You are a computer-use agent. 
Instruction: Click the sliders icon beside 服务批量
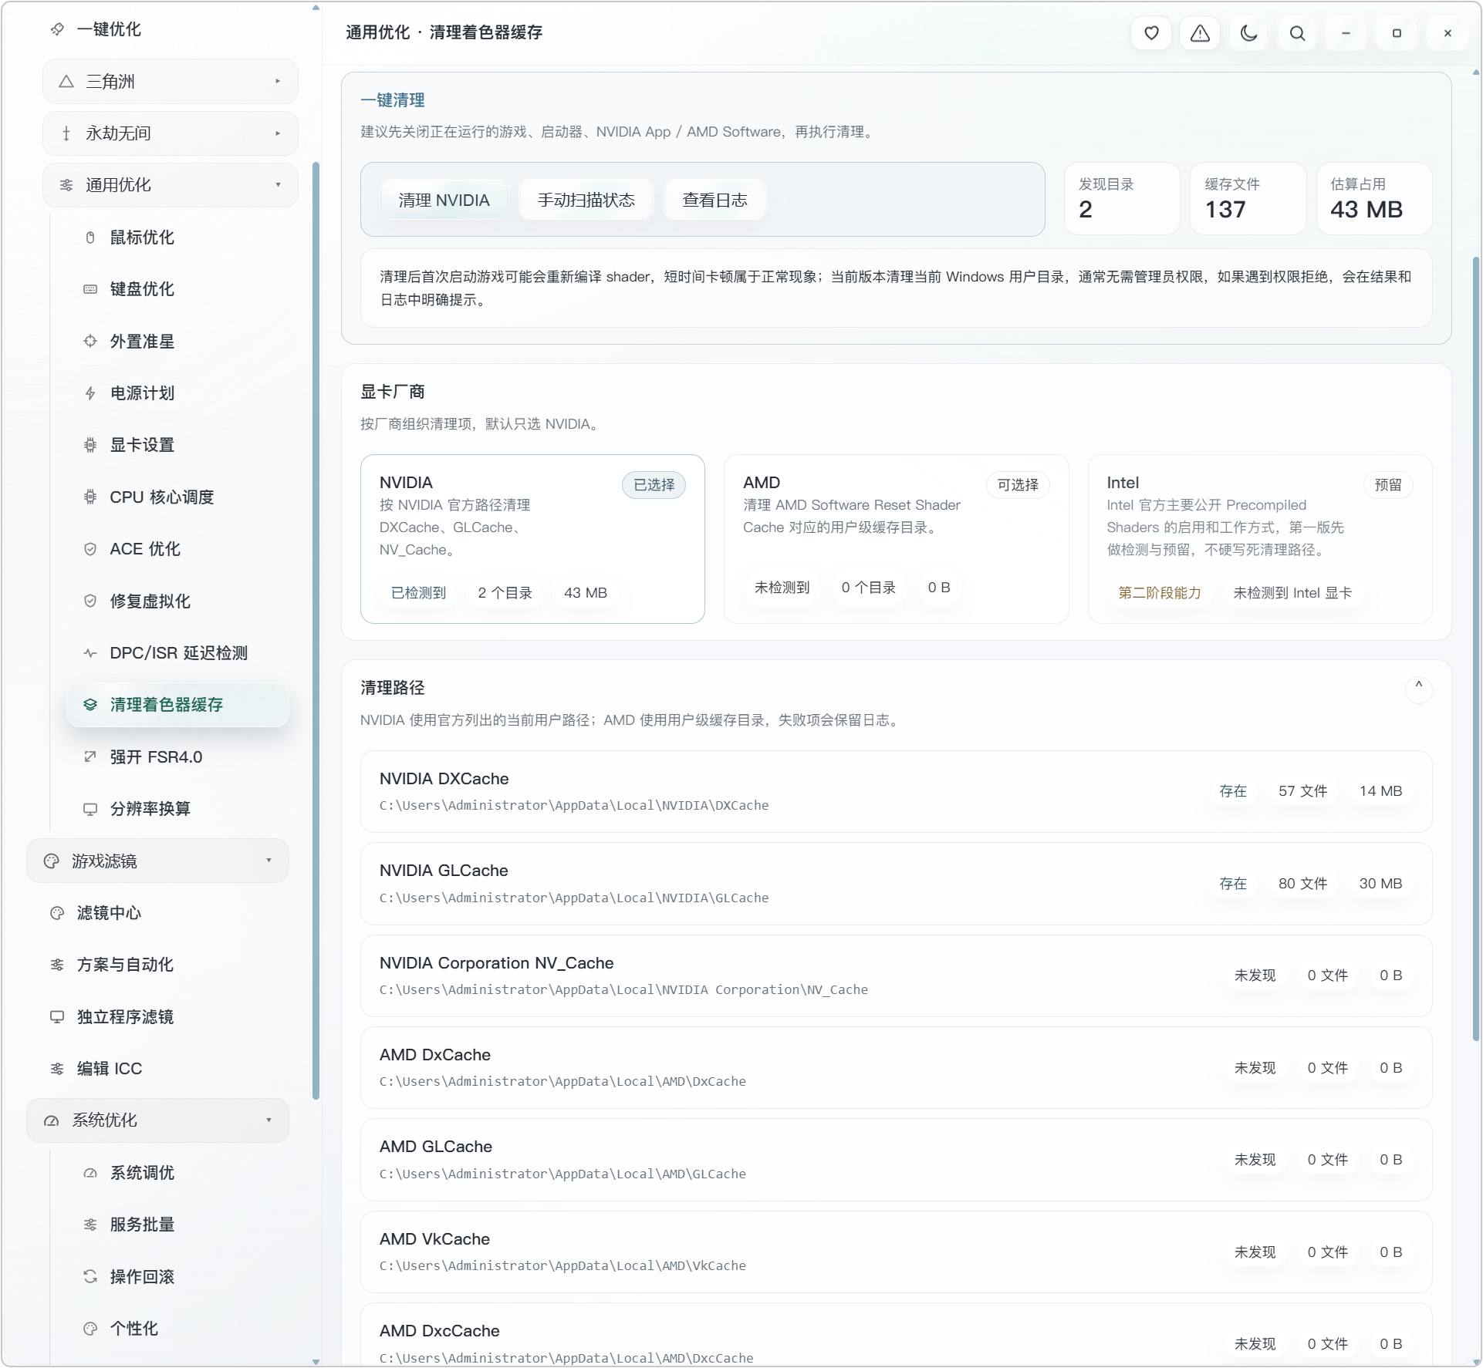pyautogui.click(x=90, y=1225)
